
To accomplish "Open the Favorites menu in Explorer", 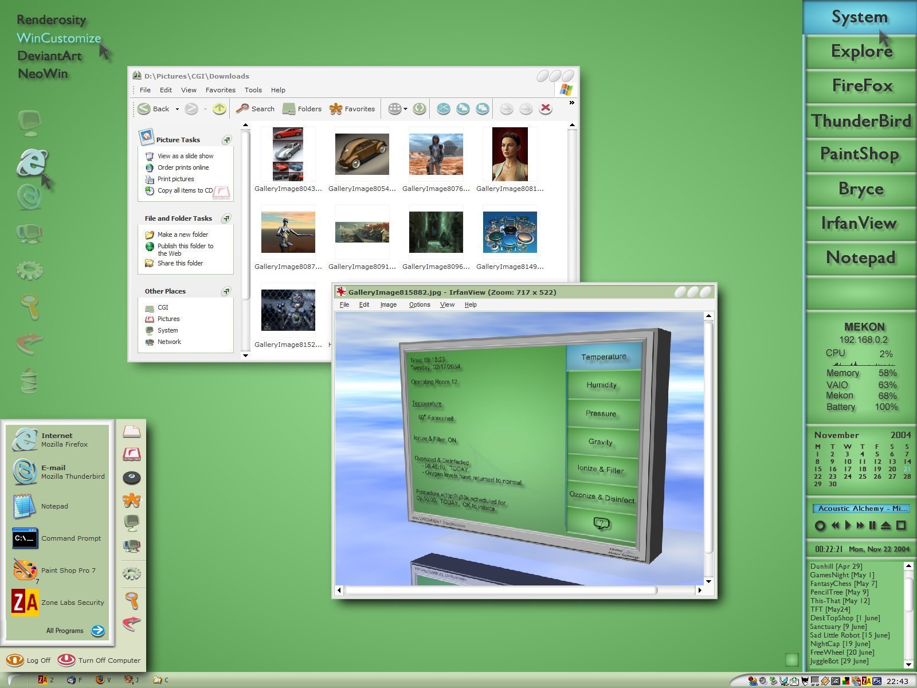I will (221, 90).
